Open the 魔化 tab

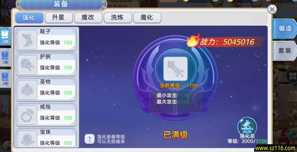pos(147,18)
